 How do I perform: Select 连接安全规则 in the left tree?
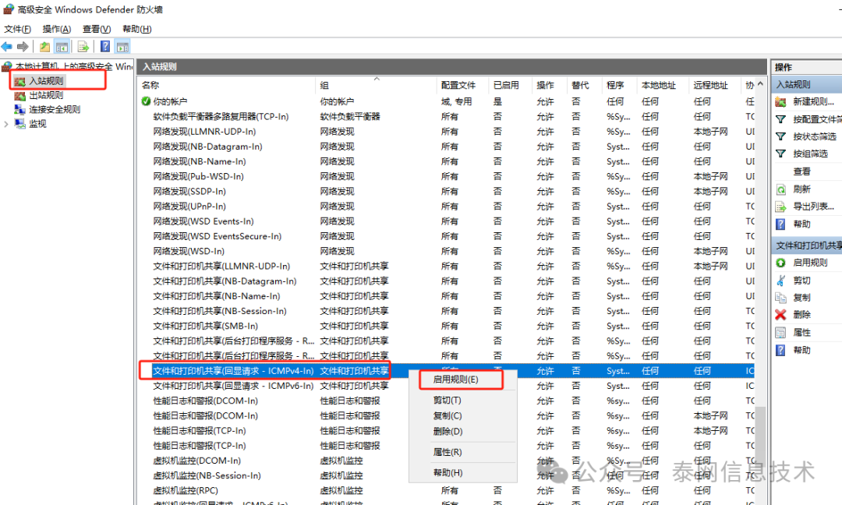55,109
